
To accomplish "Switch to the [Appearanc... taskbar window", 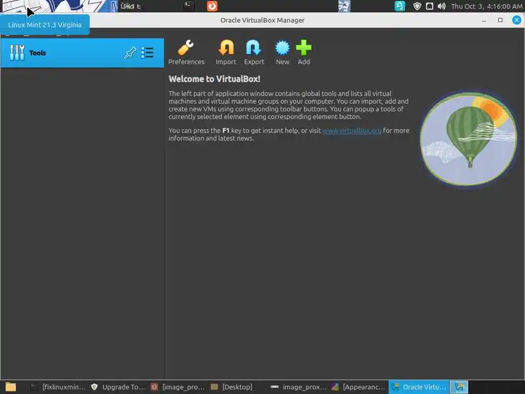I will (358, 387).
